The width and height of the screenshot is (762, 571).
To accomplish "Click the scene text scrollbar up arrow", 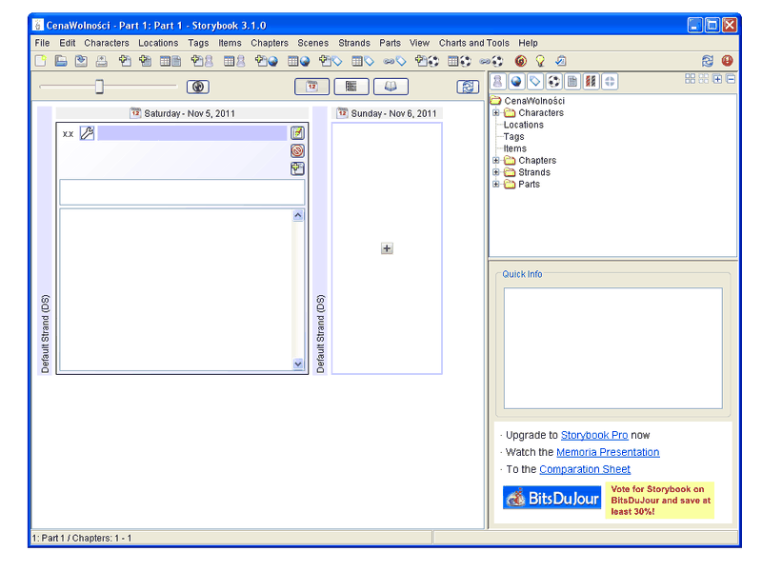I will [298, 215].
